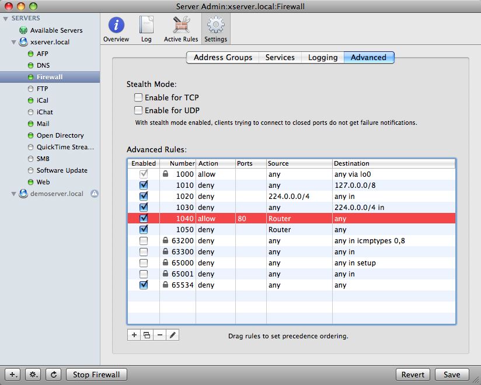Open the Overview info icon

tap(116, 25)
